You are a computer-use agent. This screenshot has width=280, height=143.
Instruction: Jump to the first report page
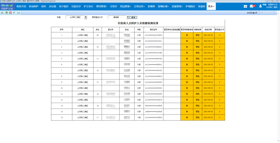coord(262,12)
